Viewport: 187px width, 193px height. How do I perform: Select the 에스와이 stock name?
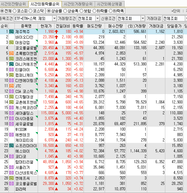(23, 151)
